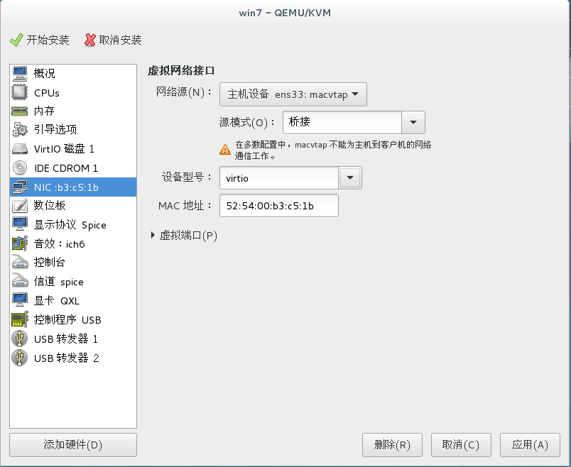Viewport: 571px width, 467px height.
Task: Click the 添加硬件(D) button
Action: [x=73, y=445]
